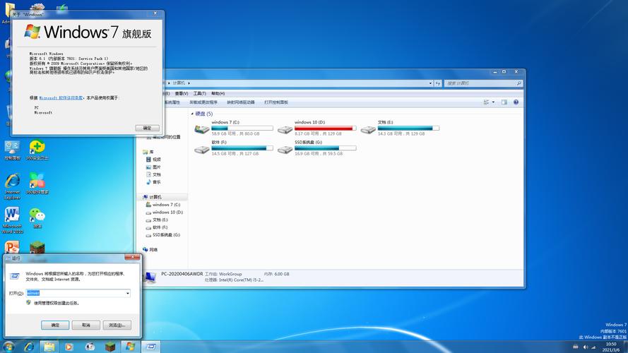The image size is (628, 353).
Task: Click the help icon in Explorer toolbar
Action: click(516, 102)
